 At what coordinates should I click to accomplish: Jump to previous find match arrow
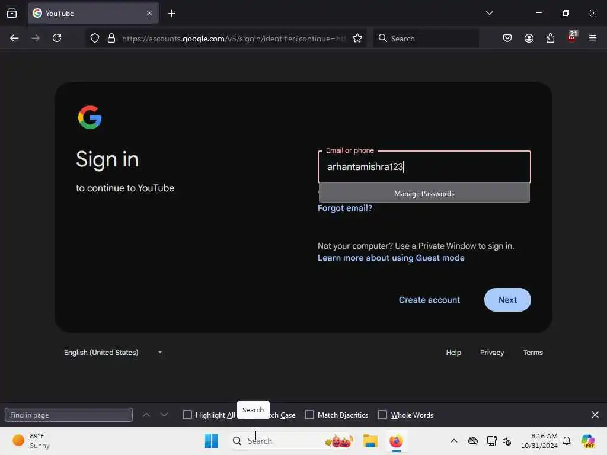tap(146, 415)
